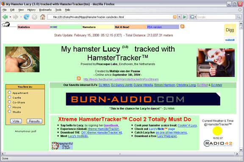Screen dimensions: 244x162
Task: Open the Guestbook link
Action: (x=111, y=125)
